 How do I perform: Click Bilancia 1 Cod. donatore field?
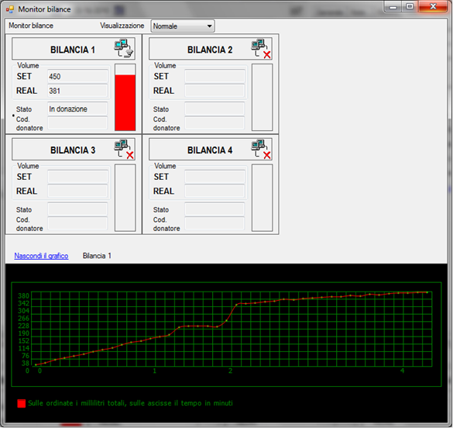[77, 123]
